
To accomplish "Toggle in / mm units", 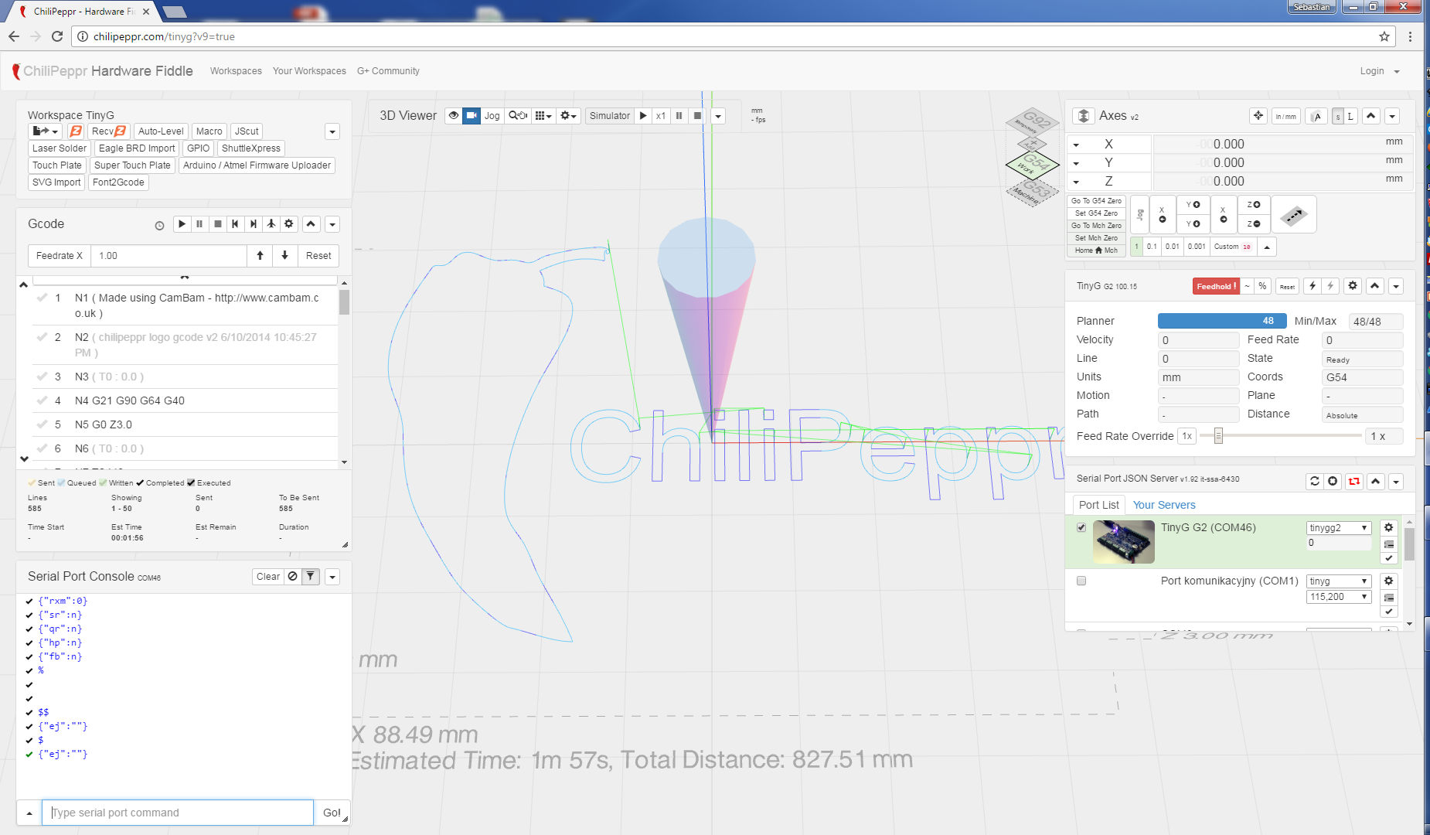I will coord(1286,117).
